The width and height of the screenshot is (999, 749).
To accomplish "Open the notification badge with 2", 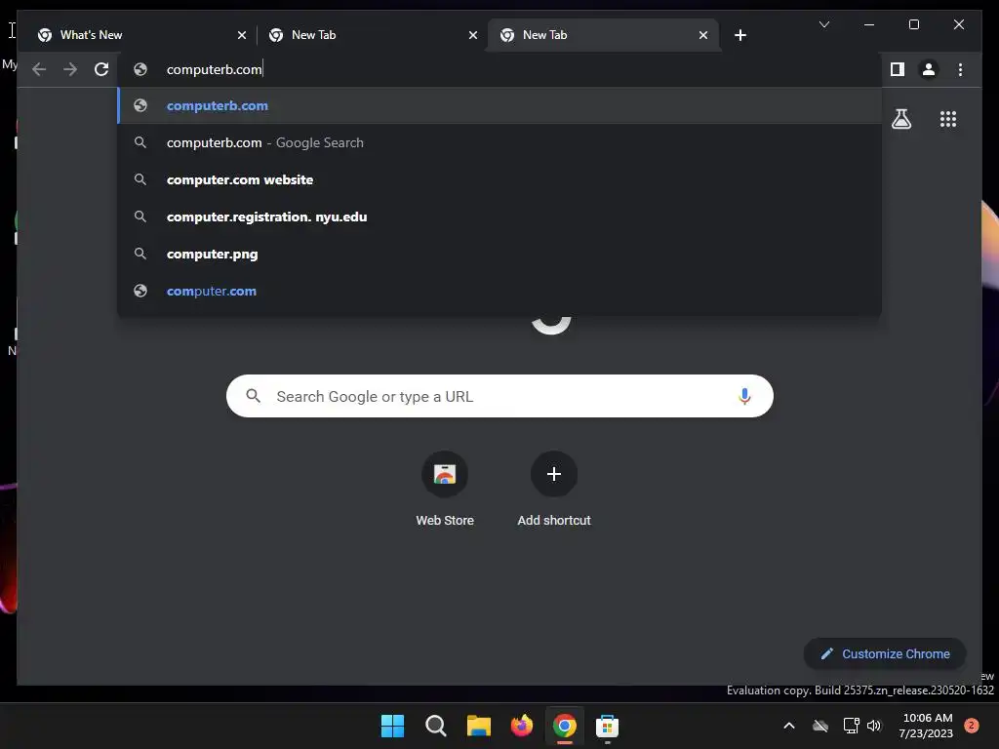I will (971, 726).
